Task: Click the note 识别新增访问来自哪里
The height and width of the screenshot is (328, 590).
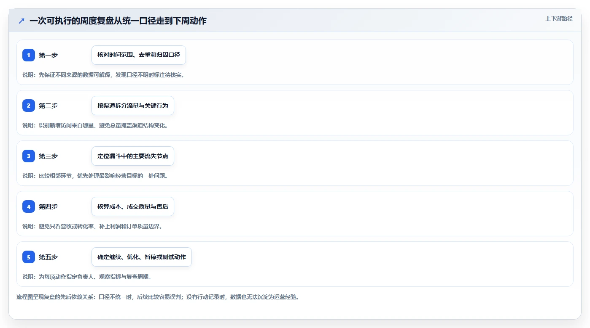Action: click(x=95, y=125)
